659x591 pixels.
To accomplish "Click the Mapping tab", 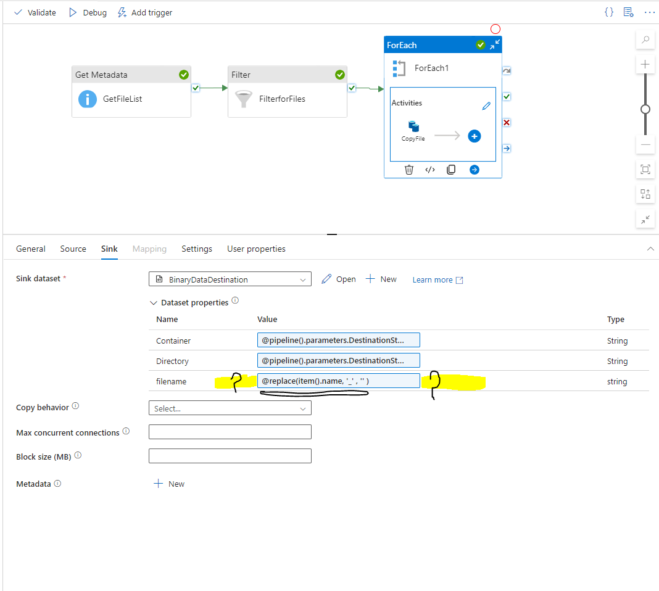I will [149, 249].
